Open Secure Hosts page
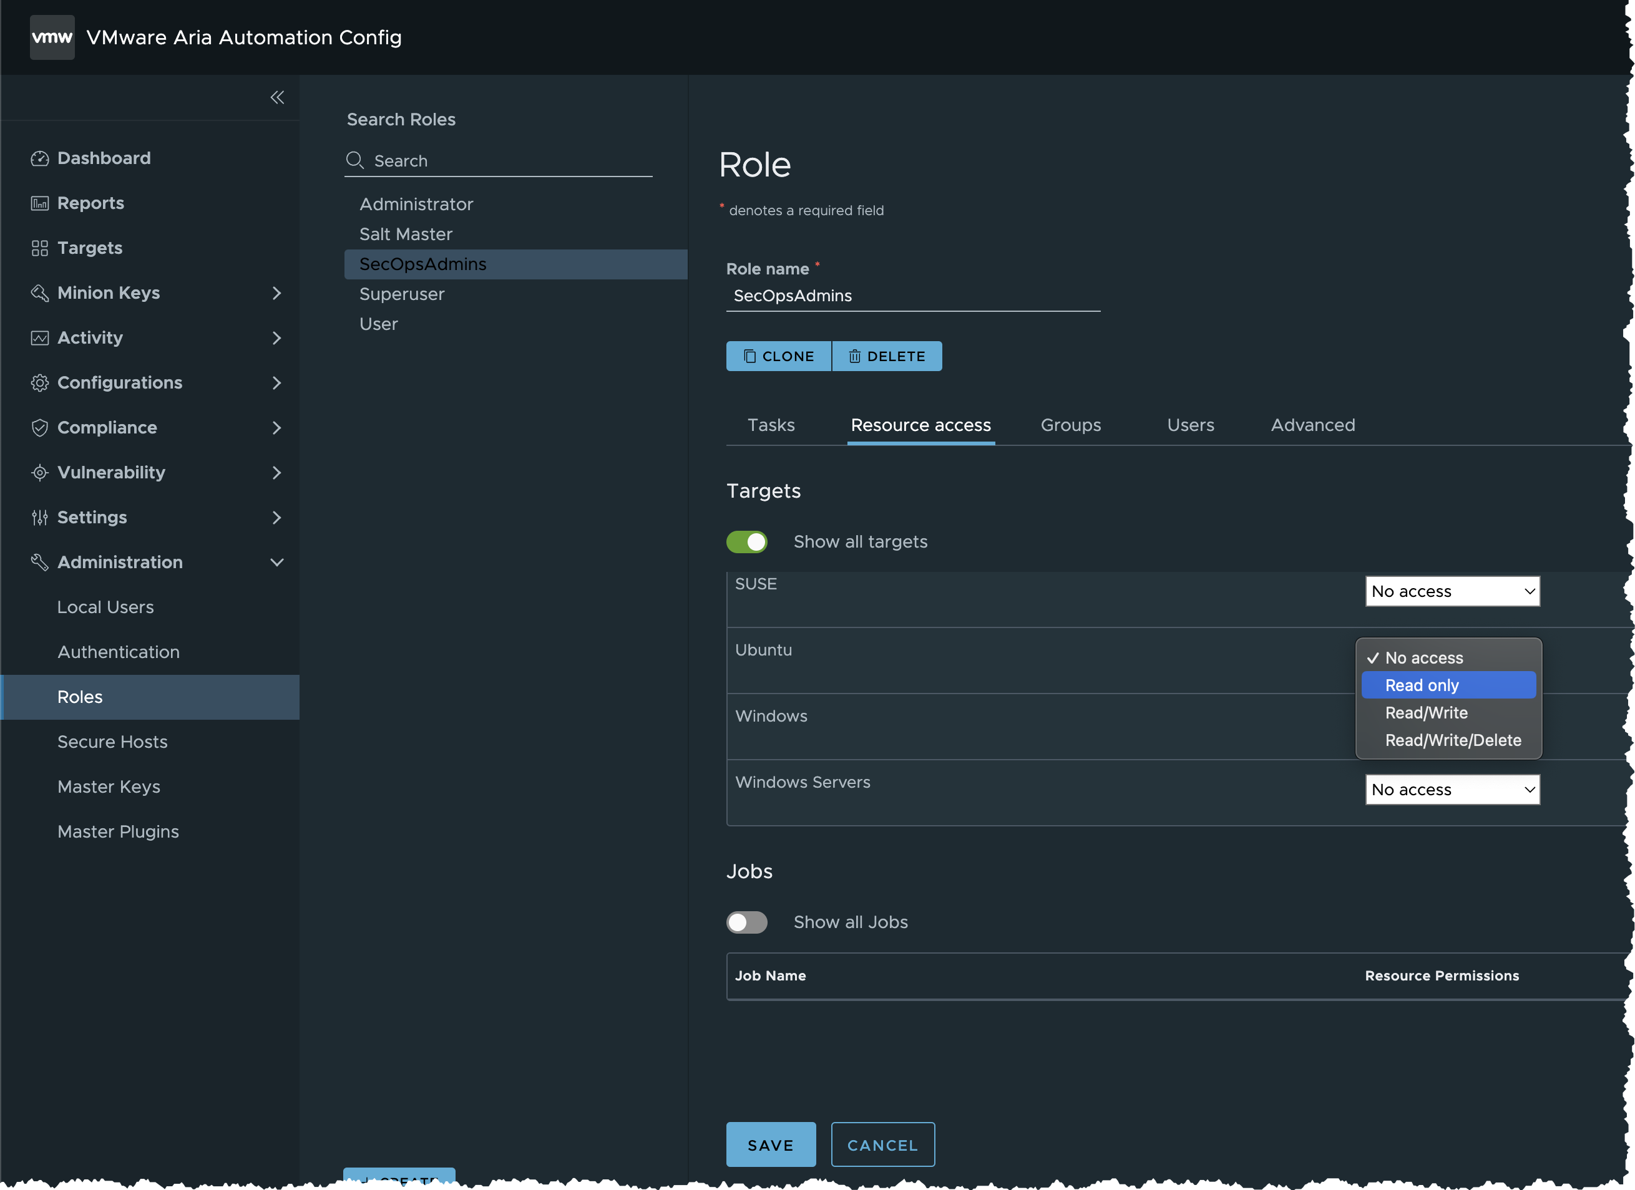The width and height of the screenshot is (1635, 1190). tap(112, 742)
